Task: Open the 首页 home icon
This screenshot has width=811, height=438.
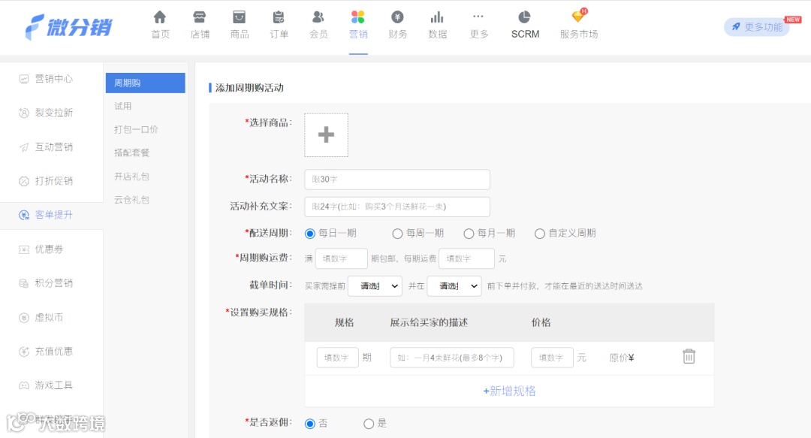Action: pos(160,17)
